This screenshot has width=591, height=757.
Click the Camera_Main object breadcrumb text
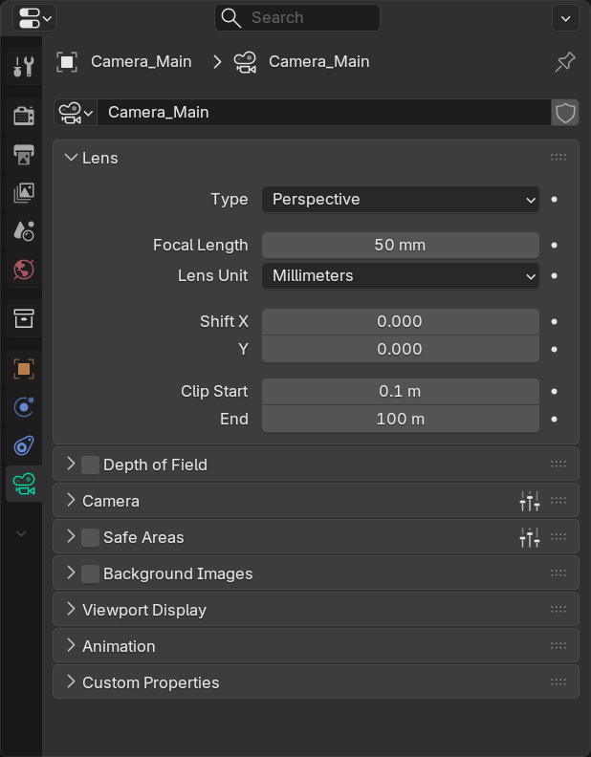(141, 62)
